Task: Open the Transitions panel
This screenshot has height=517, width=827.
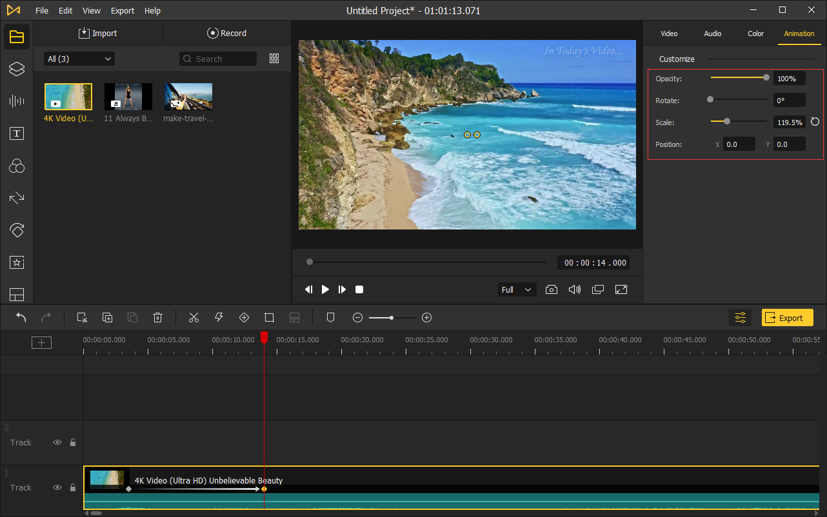Action: [16, 198]
